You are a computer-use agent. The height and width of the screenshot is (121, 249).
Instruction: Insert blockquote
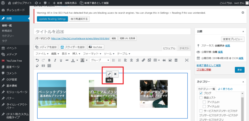[164, 60]
